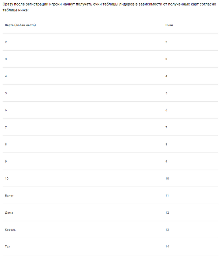This screenshot has width=221, height=257.
Task: Click the value 6 in the Очки column
Action: pos(166,110)
